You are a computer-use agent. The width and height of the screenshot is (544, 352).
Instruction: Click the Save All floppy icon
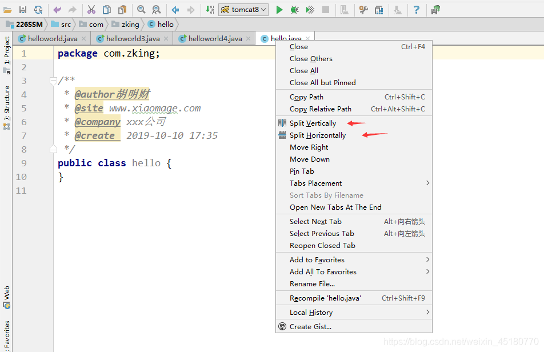click(x=22, y=10)
